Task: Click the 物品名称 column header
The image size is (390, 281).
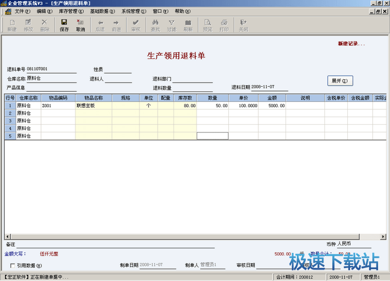Action: 94,98
